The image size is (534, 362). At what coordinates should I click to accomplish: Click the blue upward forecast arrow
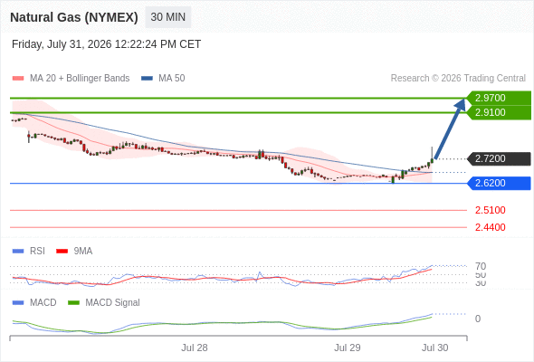[450, 129]
